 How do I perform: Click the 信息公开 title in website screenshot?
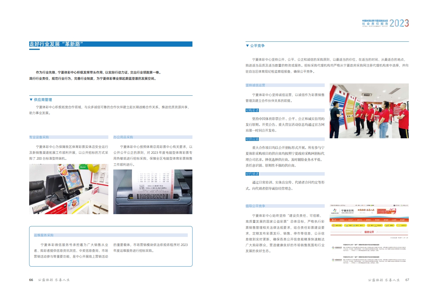369,232
